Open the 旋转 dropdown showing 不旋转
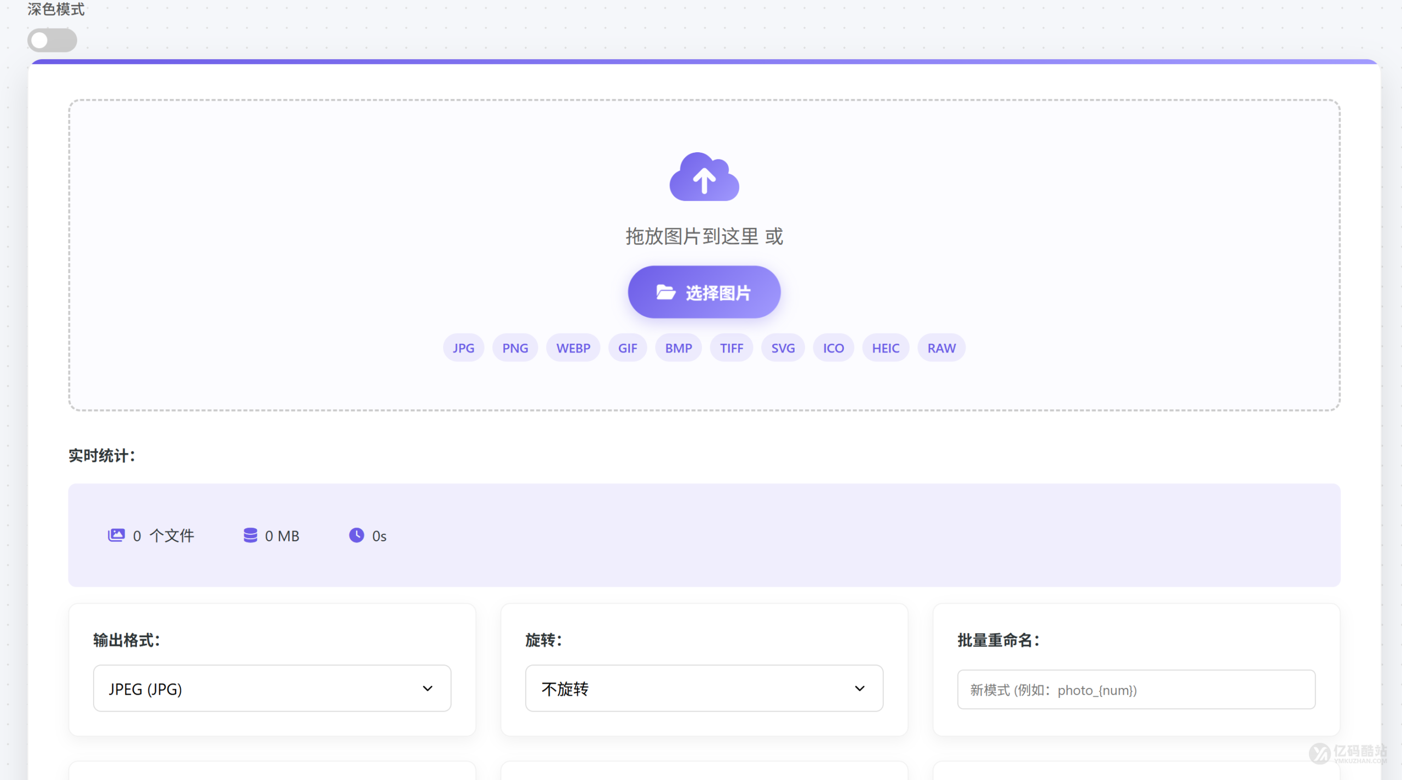1402x780 pixels. [704, 689]
